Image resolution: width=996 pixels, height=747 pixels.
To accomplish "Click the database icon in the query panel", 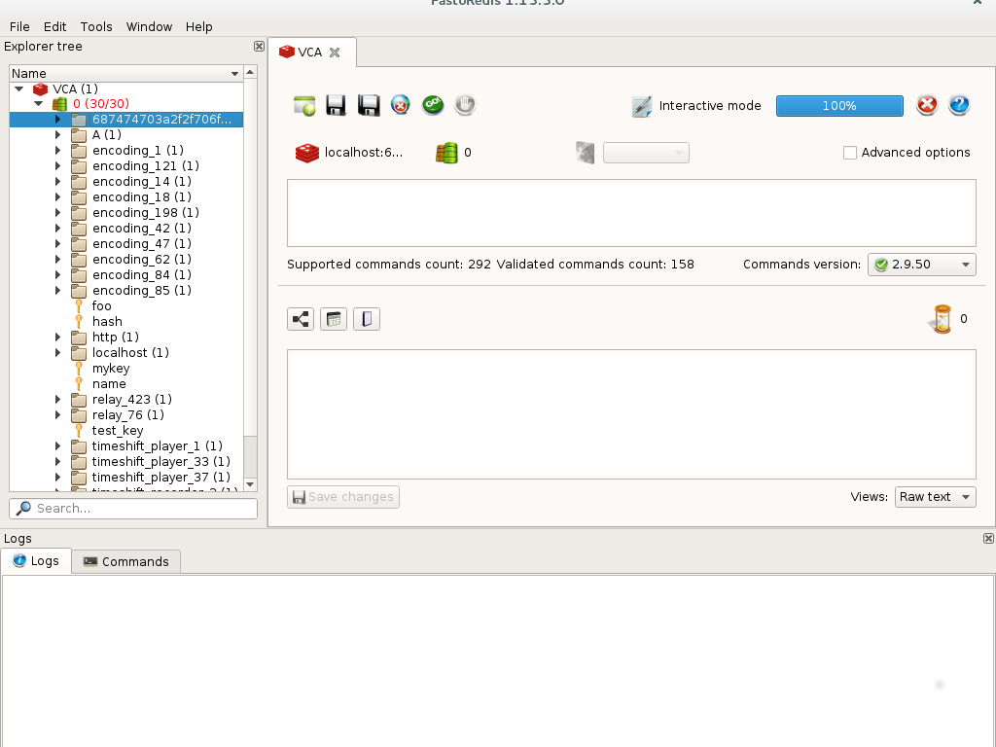I will point(446,153).
